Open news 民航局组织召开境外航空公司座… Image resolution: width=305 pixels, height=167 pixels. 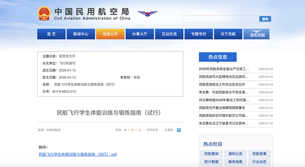coord(224,116)
